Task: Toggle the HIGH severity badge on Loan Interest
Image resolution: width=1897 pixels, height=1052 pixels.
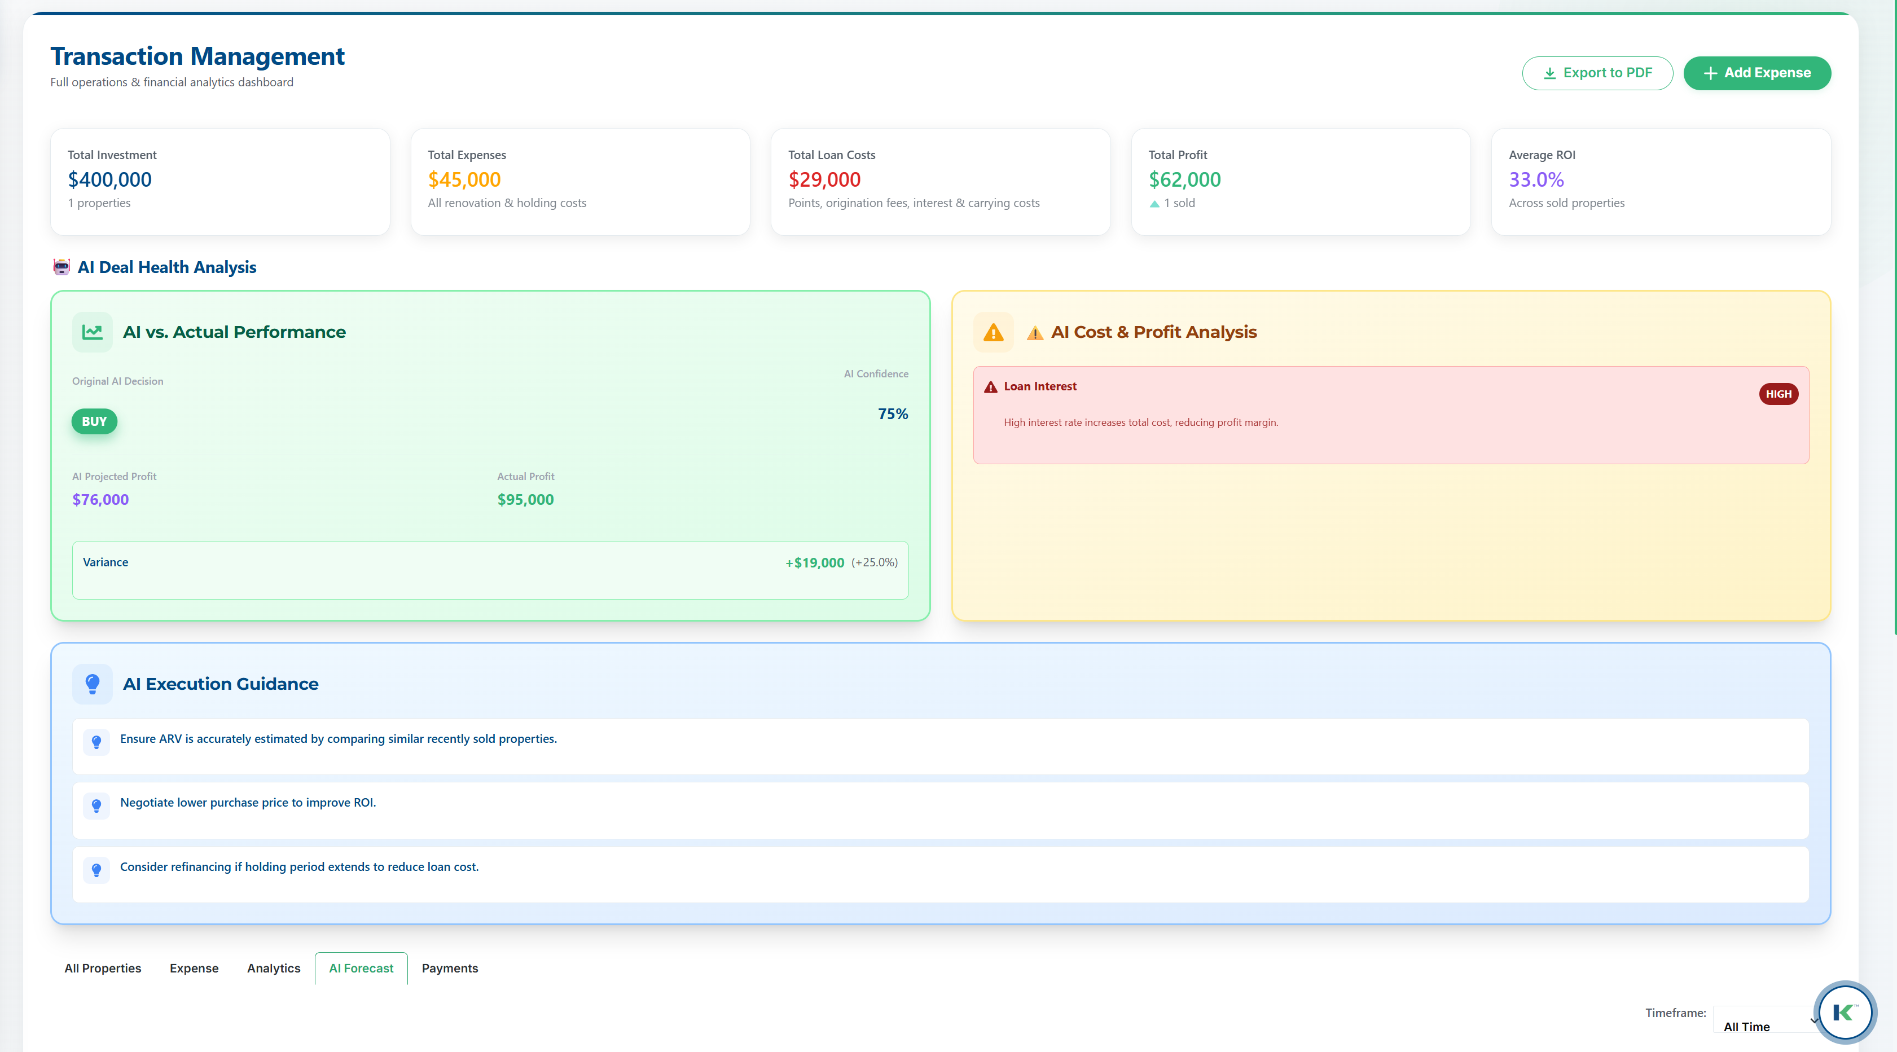Action: pyautogui.click(x=1779, y=394)
